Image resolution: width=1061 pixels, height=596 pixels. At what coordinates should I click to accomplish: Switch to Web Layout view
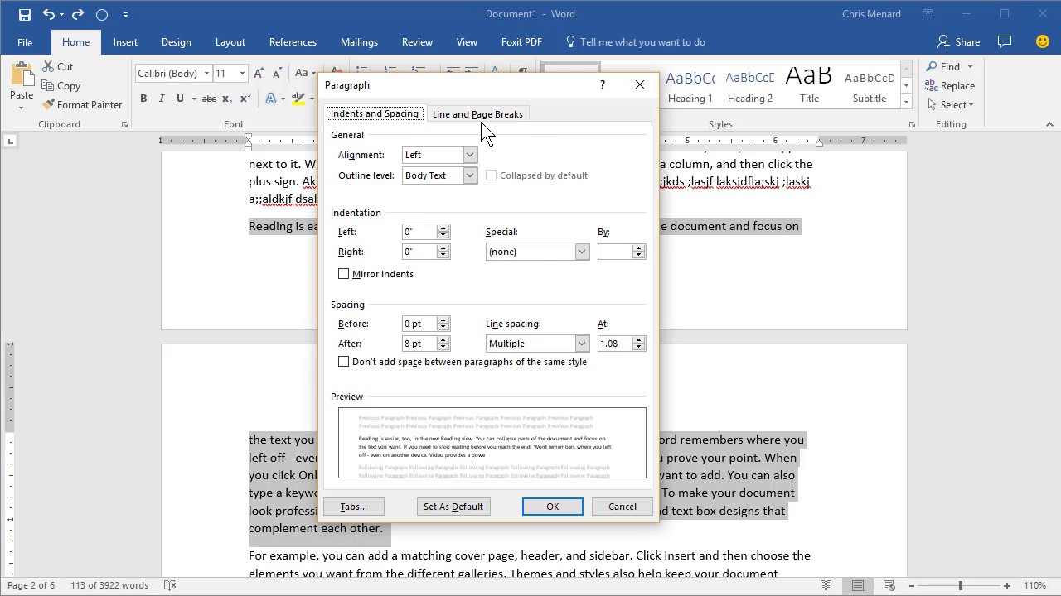(x=891, y=585)
